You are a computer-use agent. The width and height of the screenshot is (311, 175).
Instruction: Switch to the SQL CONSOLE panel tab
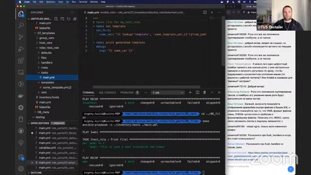coord(107,93)
